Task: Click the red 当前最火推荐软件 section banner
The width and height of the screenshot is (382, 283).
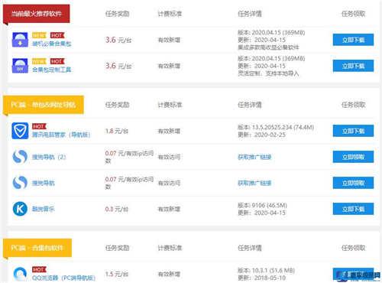Action: click(37, 14)
